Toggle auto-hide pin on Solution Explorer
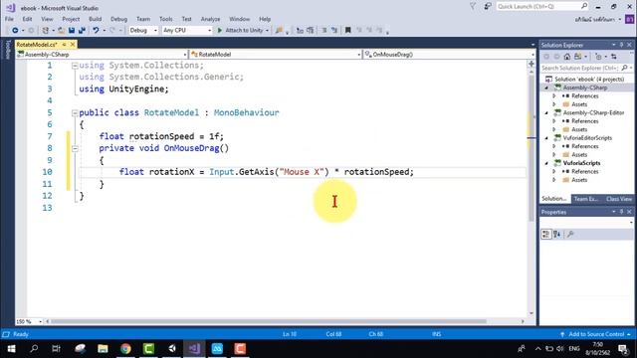The height and width of the screenshot is (358, 637). tap(621, 45)
